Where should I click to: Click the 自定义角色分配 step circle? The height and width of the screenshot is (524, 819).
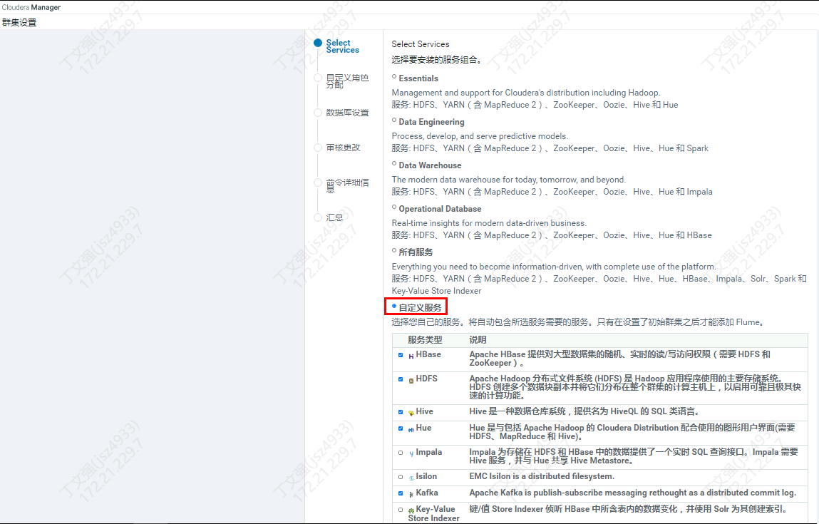(318, 78)
